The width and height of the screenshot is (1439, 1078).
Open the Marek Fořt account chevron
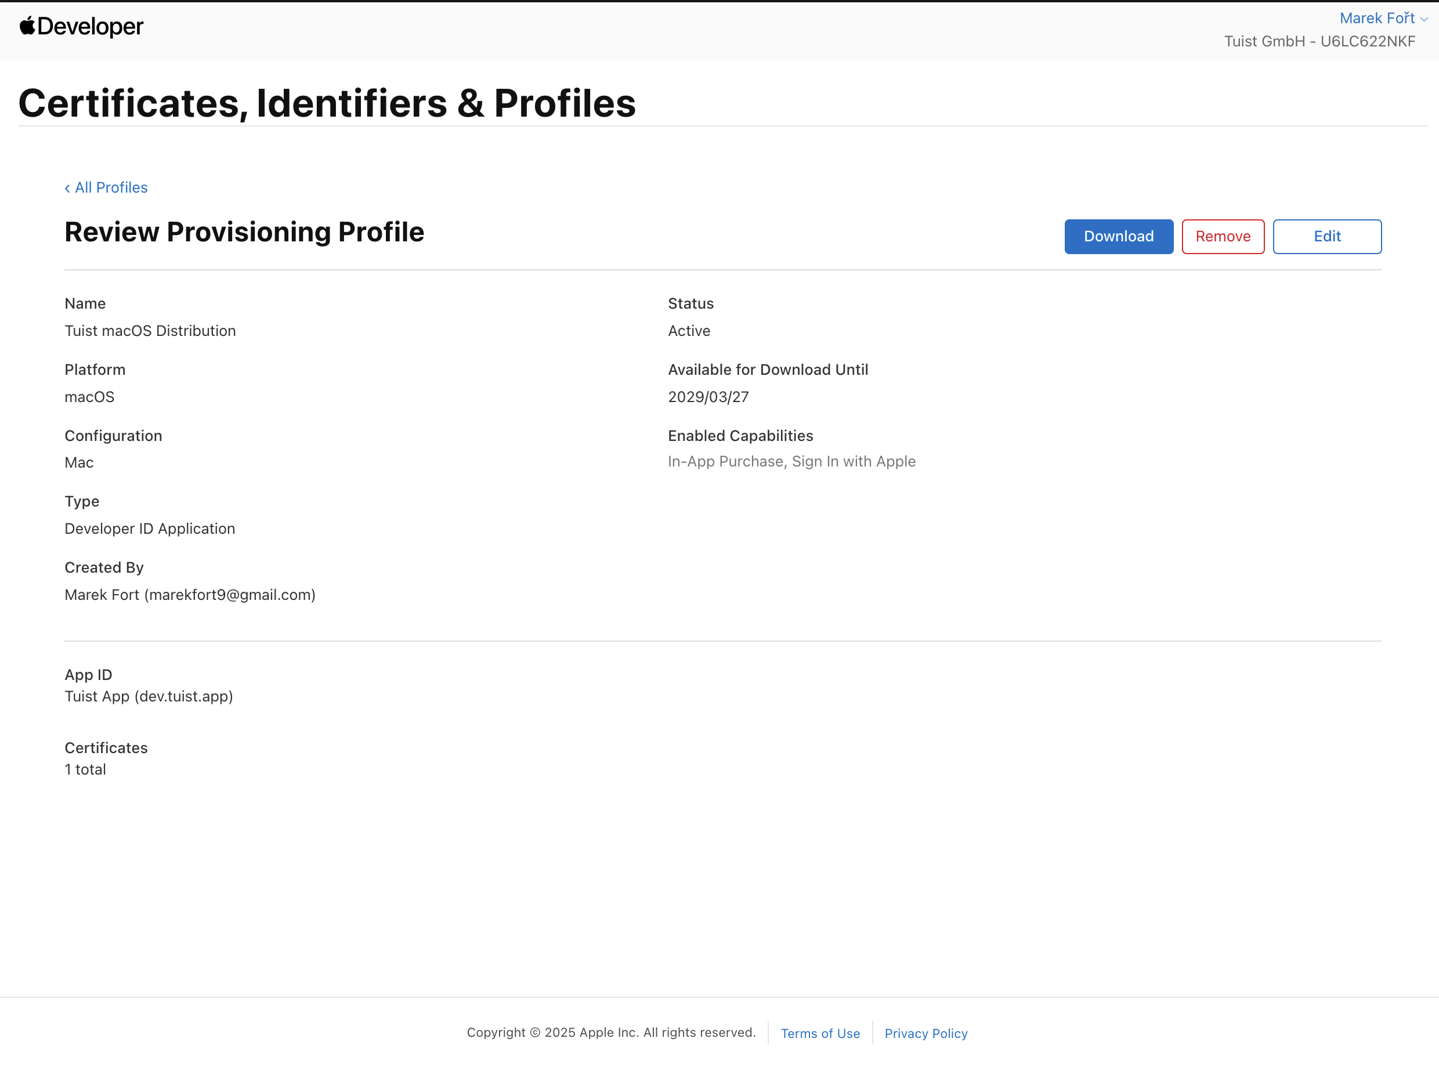(1424, 18)
